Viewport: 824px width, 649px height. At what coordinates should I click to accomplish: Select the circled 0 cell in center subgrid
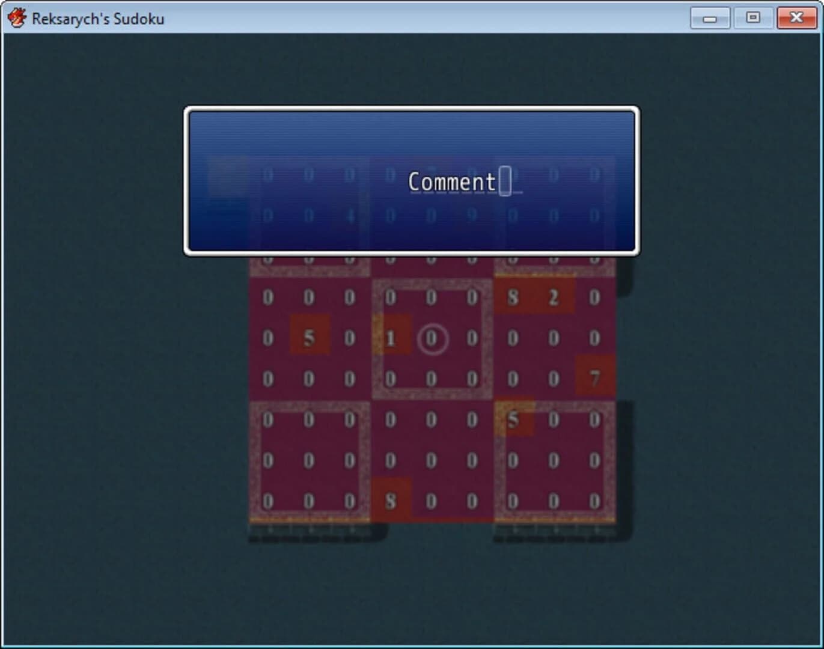coord(432,338)
